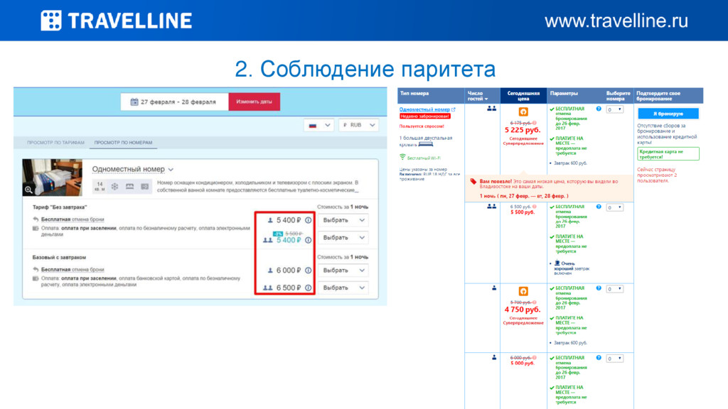728x409 pixels.
Task: Open Выбрать dropdown for 6 500 ₽ rate
Action: (x=343, y=288)
